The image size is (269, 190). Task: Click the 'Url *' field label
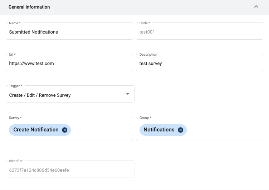(x=12, y=55)
